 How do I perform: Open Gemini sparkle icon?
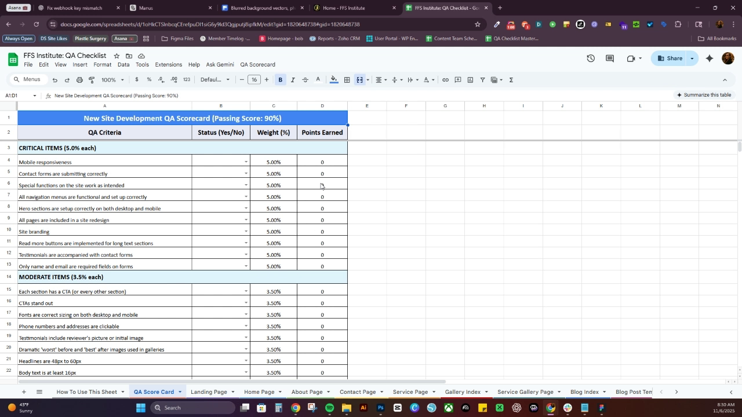(710, 58)
